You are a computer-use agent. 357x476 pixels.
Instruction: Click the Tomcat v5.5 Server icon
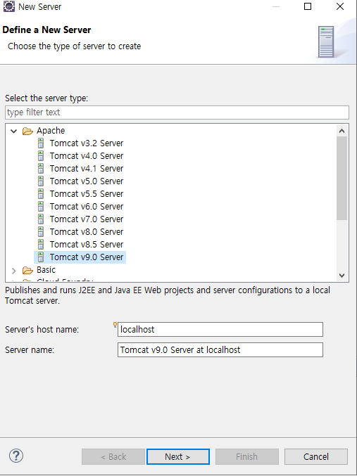tap(41, 193)
